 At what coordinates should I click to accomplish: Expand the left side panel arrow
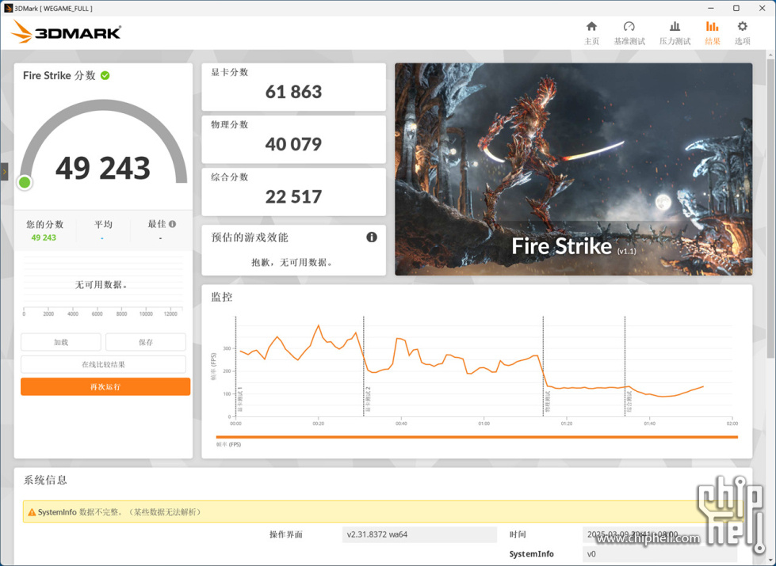pos(5,172)
